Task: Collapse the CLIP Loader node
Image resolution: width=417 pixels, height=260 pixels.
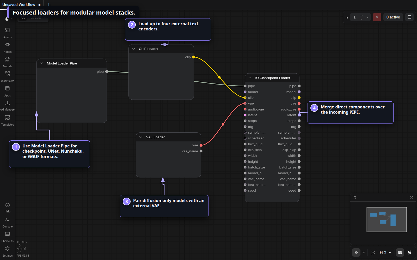Action: tap(134, 49)
